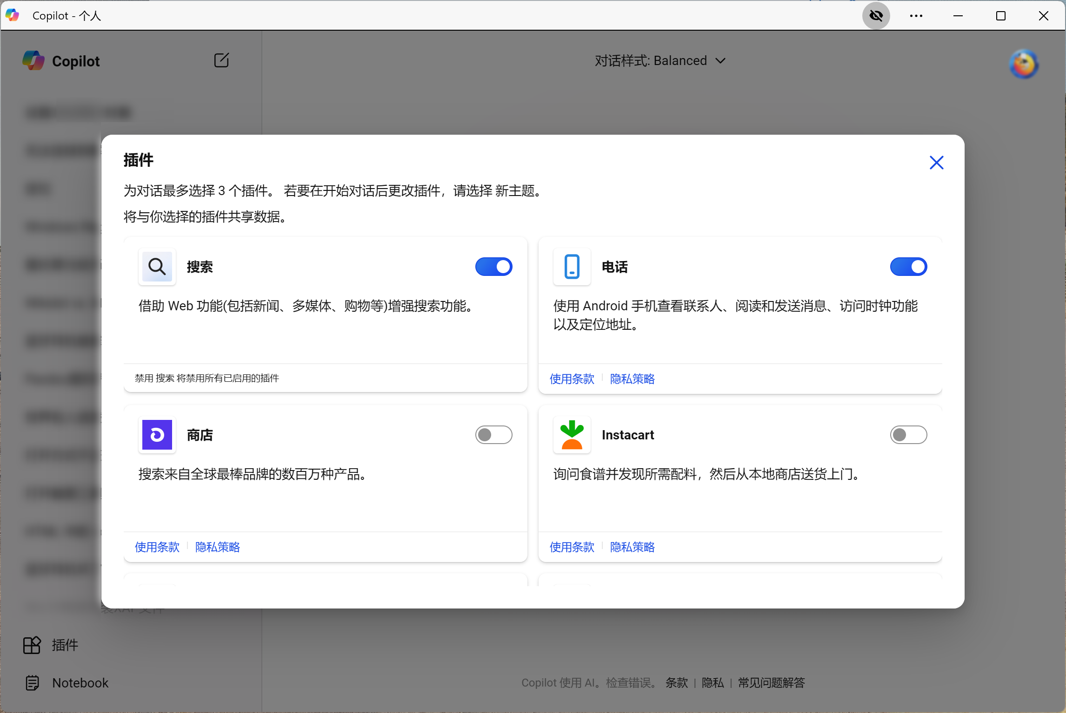Enable the Instacart plugin toggle

[908, 435]
